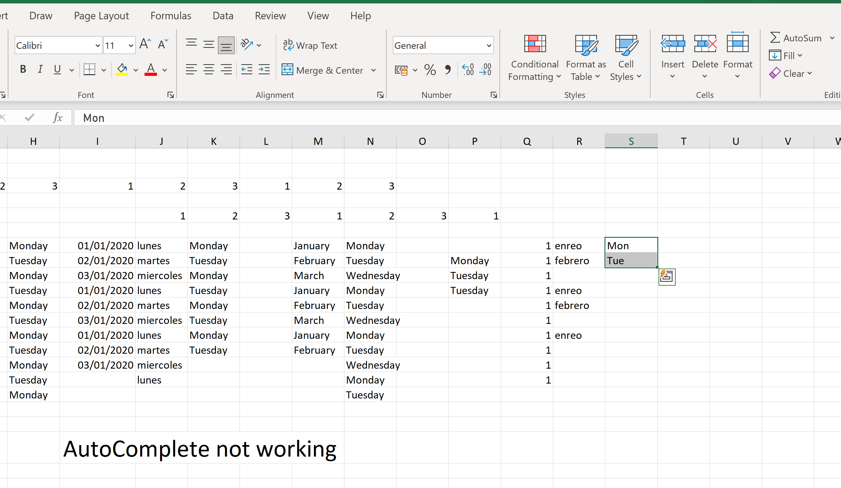The height and width of the screenshot is (488, 841).
Task: Toggle Wrap Text for selected cells
Action: (x=310, y=45)
